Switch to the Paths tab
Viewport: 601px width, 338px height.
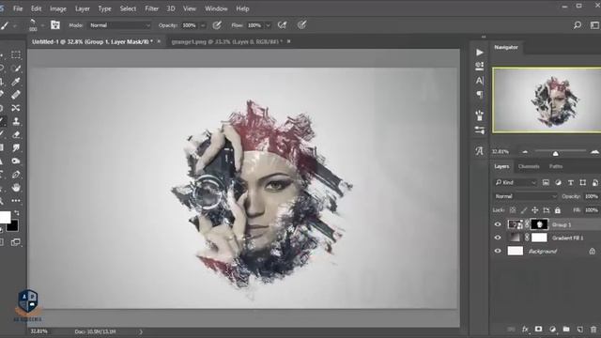(556, 166)
